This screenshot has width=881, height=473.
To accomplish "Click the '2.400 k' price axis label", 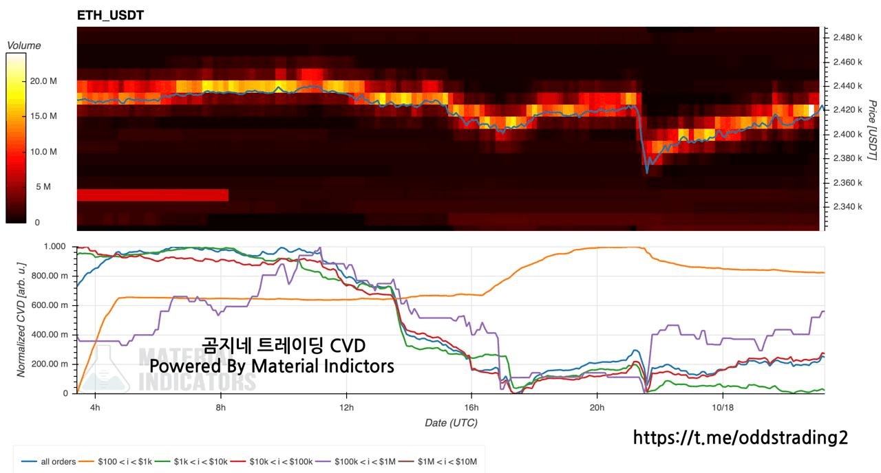I will (x=847, y=134).
